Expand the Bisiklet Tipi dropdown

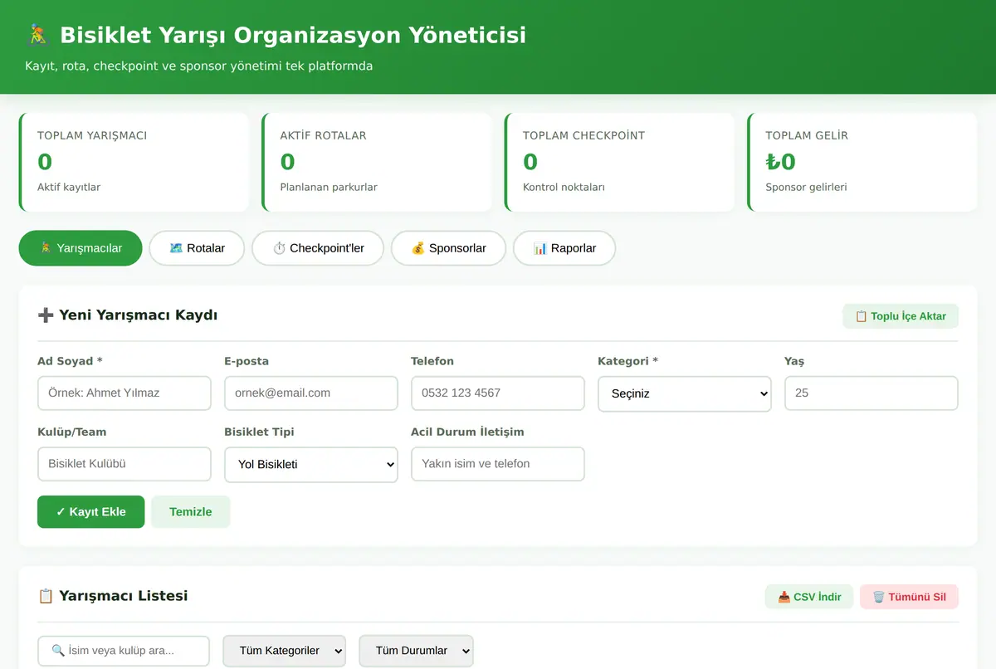[311, 465]
